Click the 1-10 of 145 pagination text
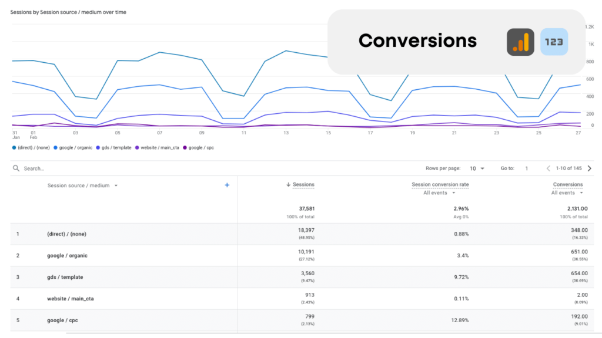This screenshot has height=338, width=602. pyautogui.click(x=568, y=168)
